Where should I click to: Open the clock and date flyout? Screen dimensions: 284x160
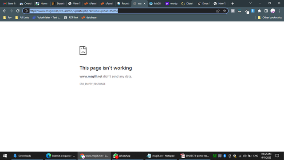coord(266,156)
